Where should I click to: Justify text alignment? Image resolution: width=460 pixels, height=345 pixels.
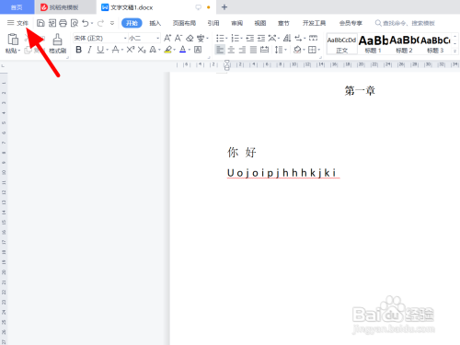coord(253,50)
